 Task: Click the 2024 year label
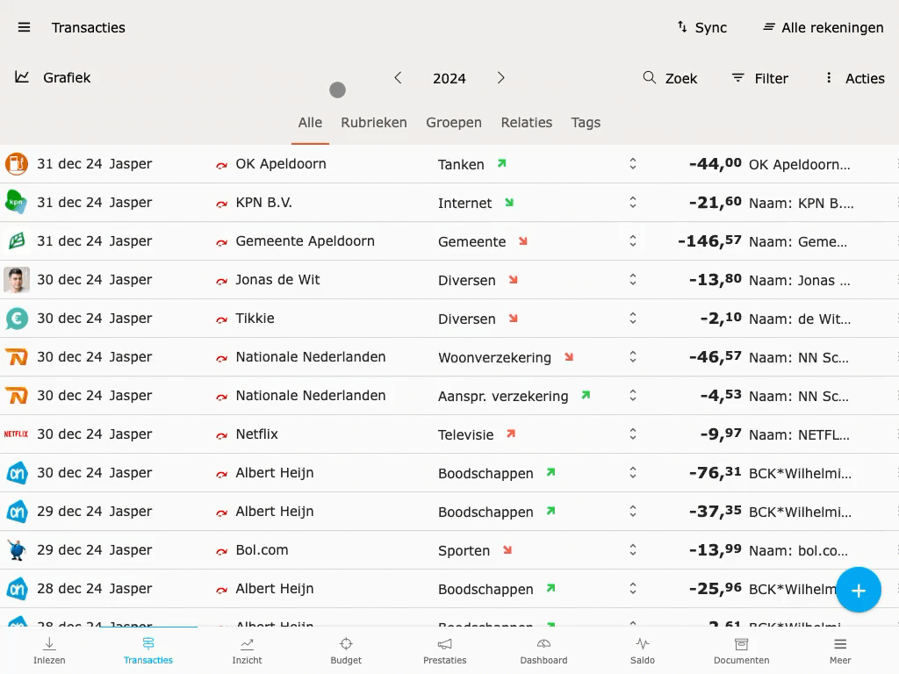tap(449, 78)
